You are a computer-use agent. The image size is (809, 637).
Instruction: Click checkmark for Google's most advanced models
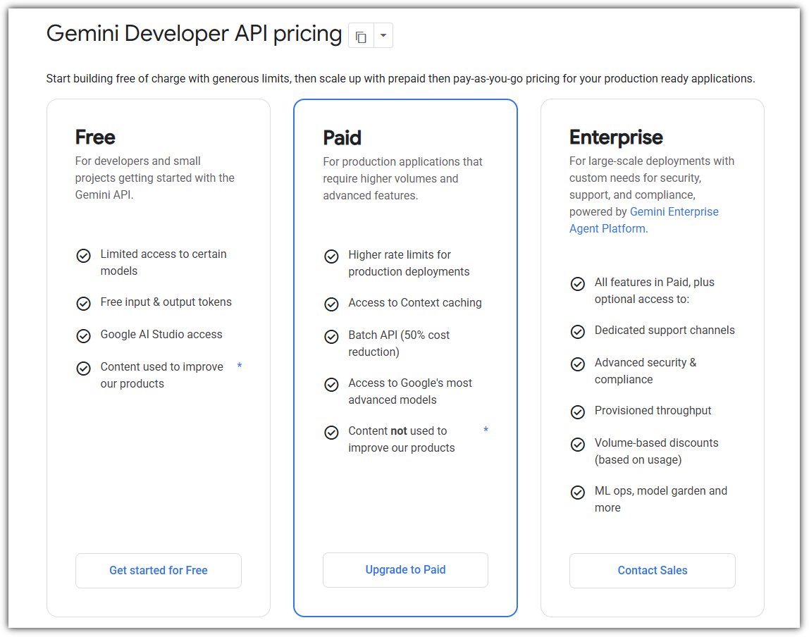[331, 384]
